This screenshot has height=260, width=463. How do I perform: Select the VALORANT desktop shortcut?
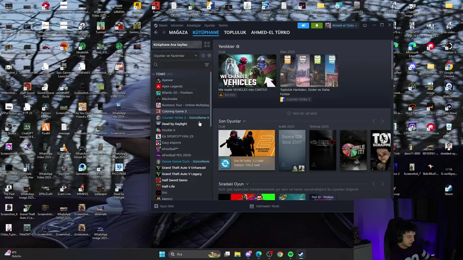click(x=302, y=8)
